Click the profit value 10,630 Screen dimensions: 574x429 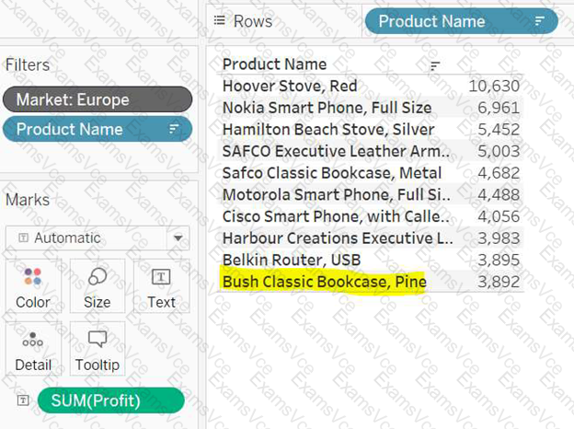pos(494,87)
